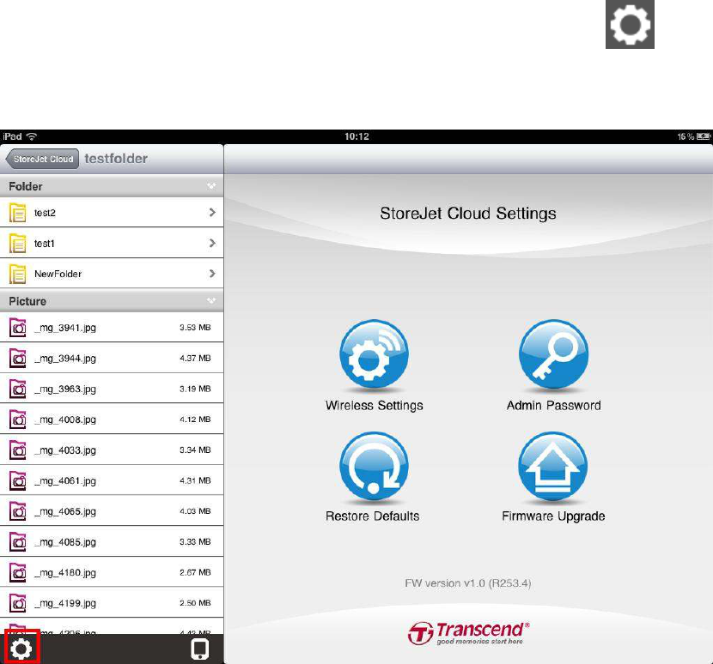Open the NewFolder chevron
The image size is (713, 664).
tap(212, 274)
